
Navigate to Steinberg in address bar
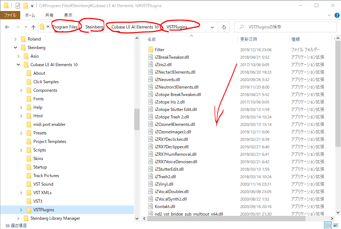[x=94, y=27]
